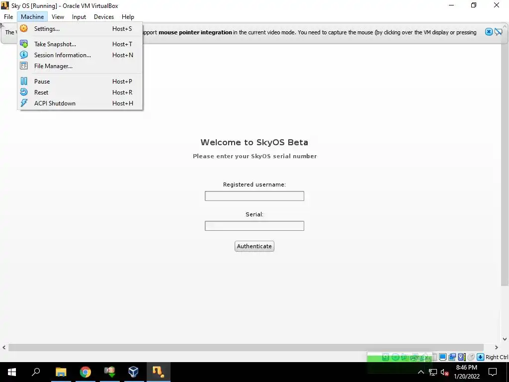Choose Reset to restart the VM
Screen dimensions: 509x382
coord(80,92)
